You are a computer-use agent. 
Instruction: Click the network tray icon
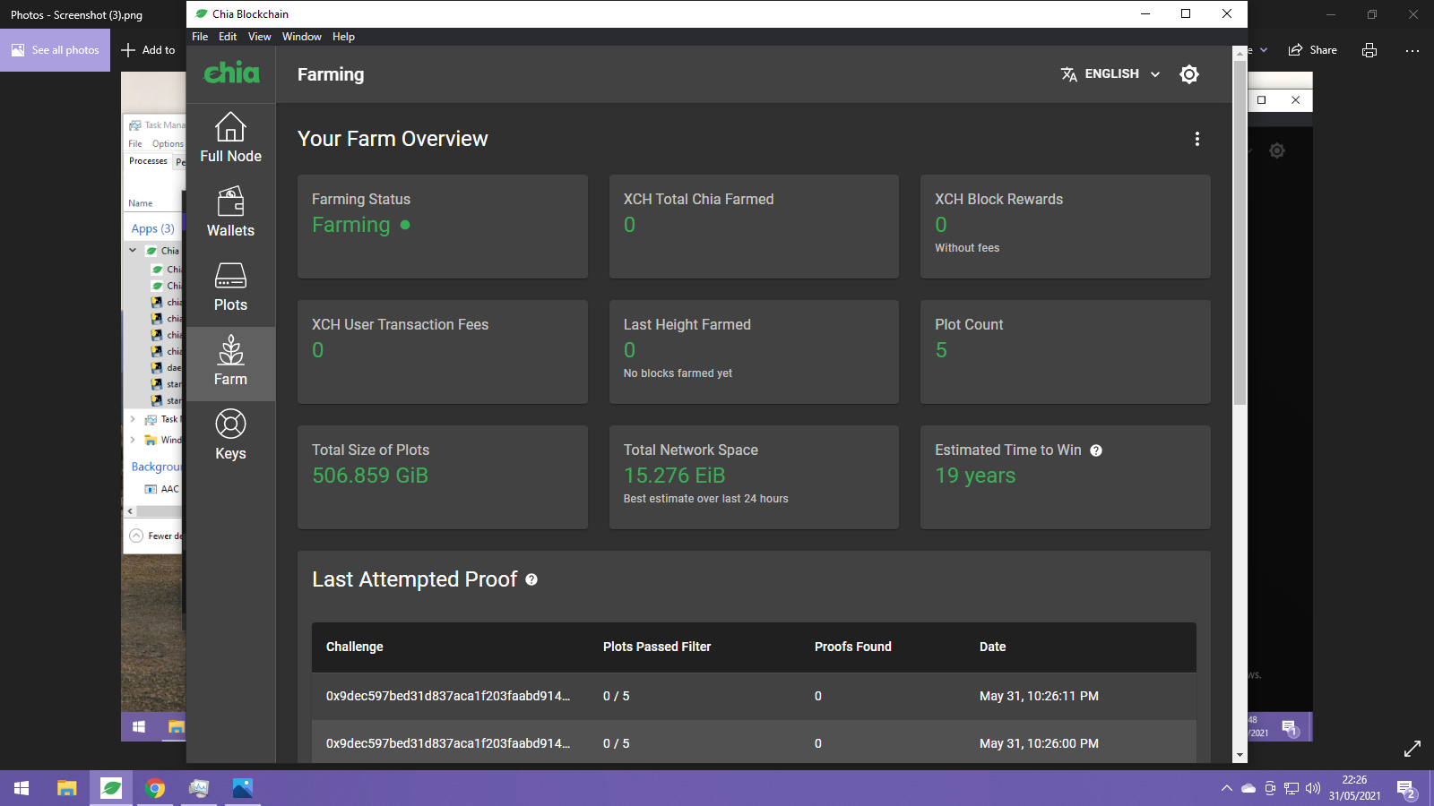pos(1291,788)
